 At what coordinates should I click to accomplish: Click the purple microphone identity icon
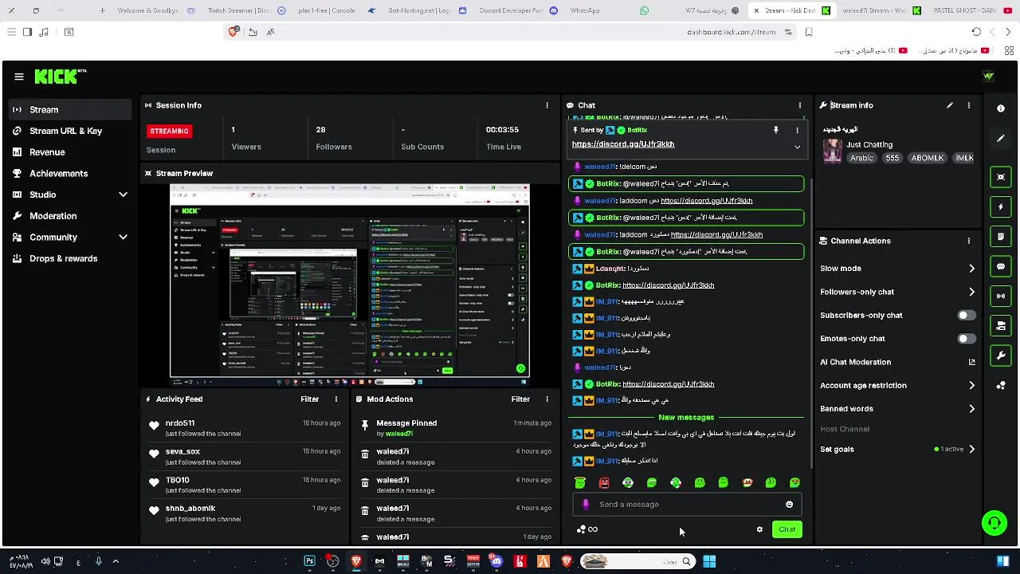pos(586,505)
